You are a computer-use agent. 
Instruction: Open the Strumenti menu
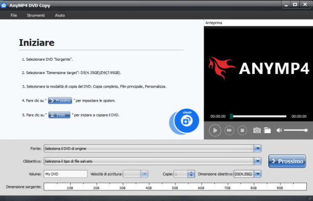(x=36, y=15)
